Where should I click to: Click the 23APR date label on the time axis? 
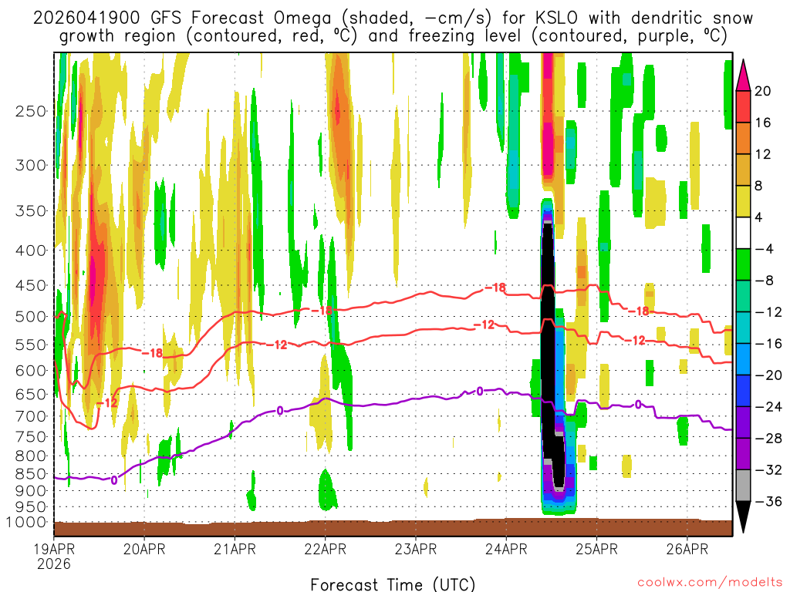(416, 549)
